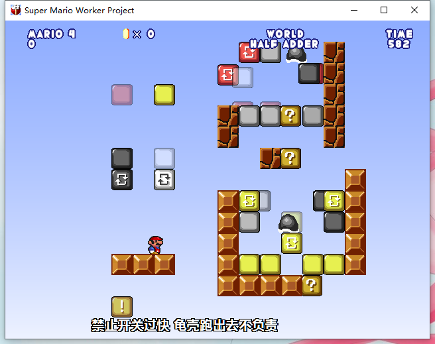This screenshot has width=435, height=344.
Task: Click the middle block of Mario's platform
Action: [143, 264]
